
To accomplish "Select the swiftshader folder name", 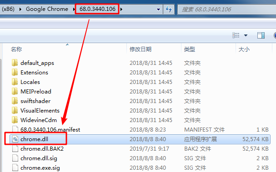I will pyautogui.click(x=35, y=101).
